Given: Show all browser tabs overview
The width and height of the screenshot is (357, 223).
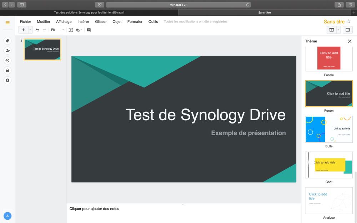Looking at the screenshot, I should pos(350,5).
